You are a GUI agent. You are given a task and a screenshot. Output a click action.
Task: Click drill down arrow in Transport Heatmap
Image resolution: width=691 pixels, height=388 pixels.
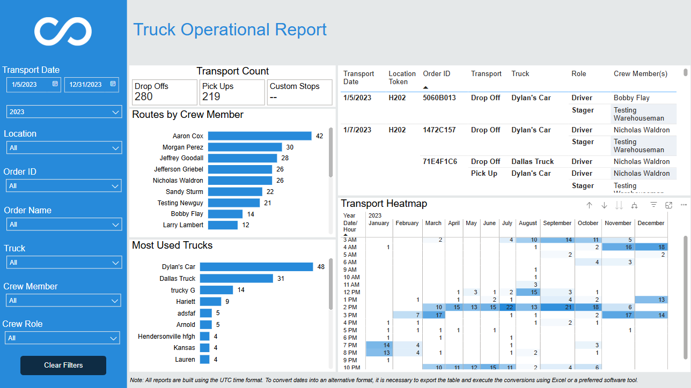pyautogui.click(x=604, y=205)
